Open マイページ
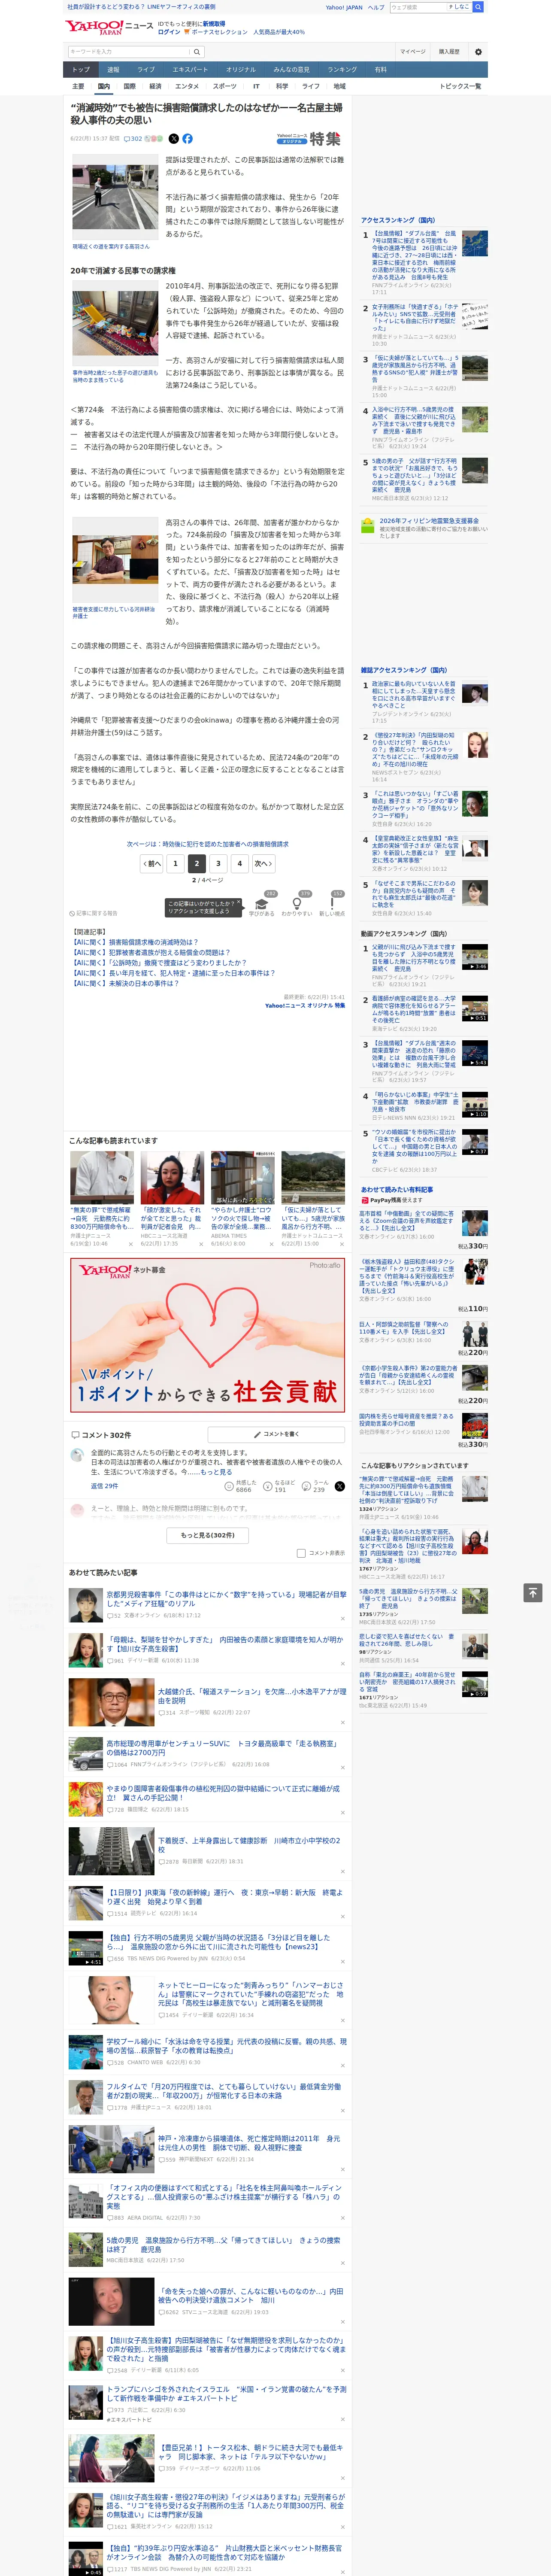The width and height of the screenshot is (551, 2576). point(413,51)
